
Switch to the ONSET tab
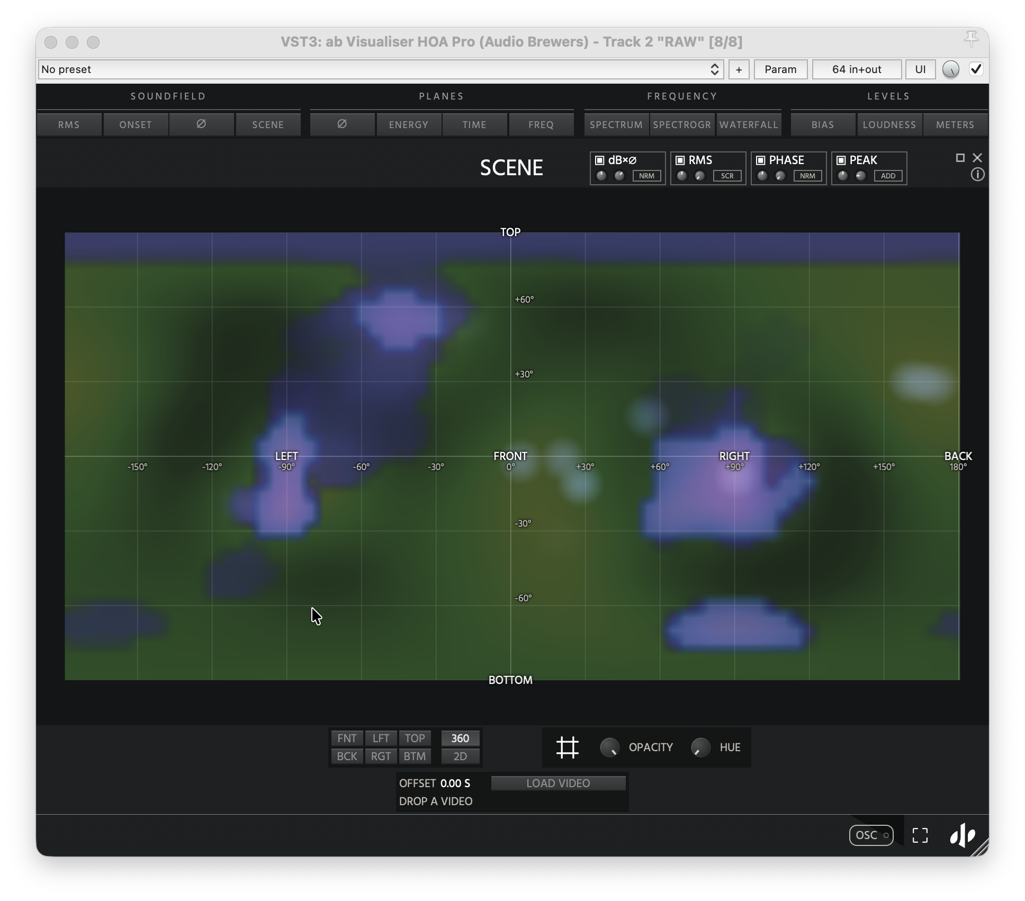pos(136,124)
